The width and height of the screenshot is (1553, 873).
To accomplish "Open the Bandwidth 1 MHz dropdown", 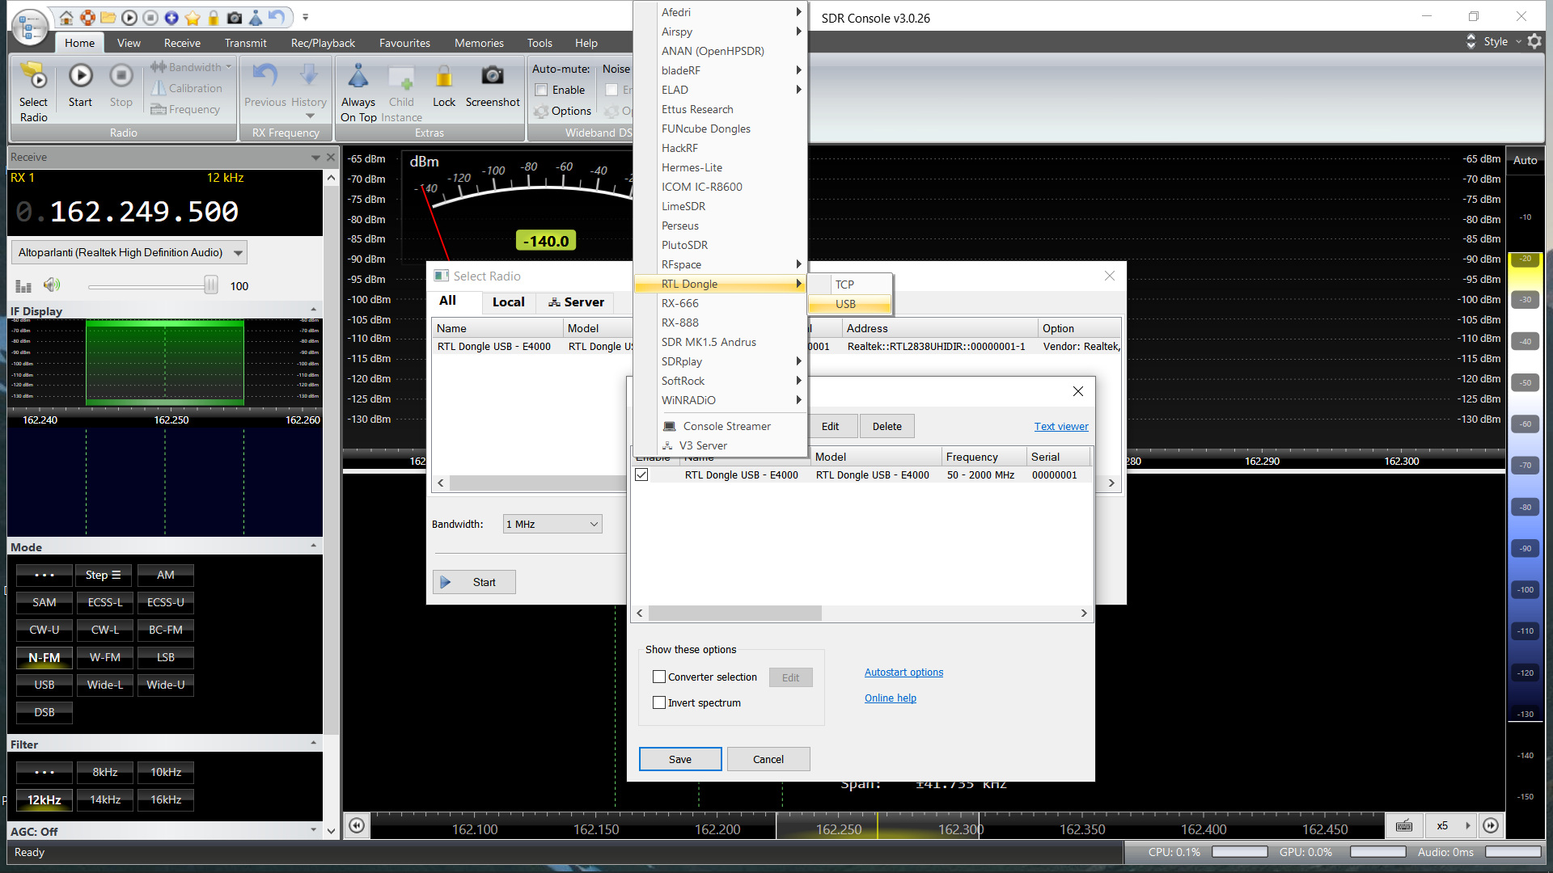I will pos(552,524).
